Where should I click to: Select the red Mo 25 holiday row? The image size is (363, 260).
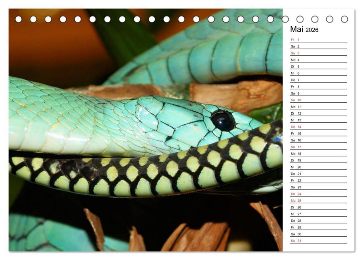[318, 201]
